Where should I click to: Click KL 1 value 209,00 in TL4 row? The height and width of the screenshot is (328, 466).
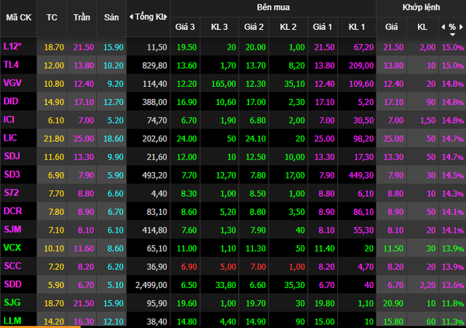click(x=361, y=66)
